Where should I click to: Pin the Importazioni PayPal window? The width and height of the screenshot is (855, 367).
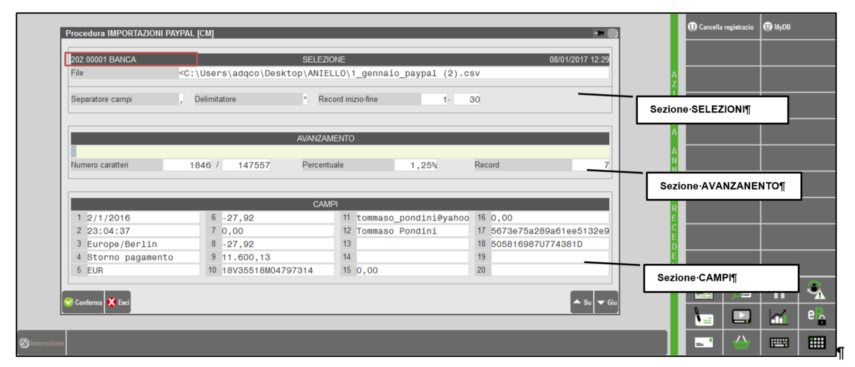coord(599,33)
